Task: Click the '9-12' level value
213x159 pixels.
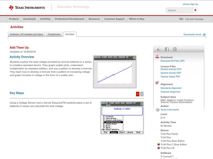Action: (x=163, y=118)
